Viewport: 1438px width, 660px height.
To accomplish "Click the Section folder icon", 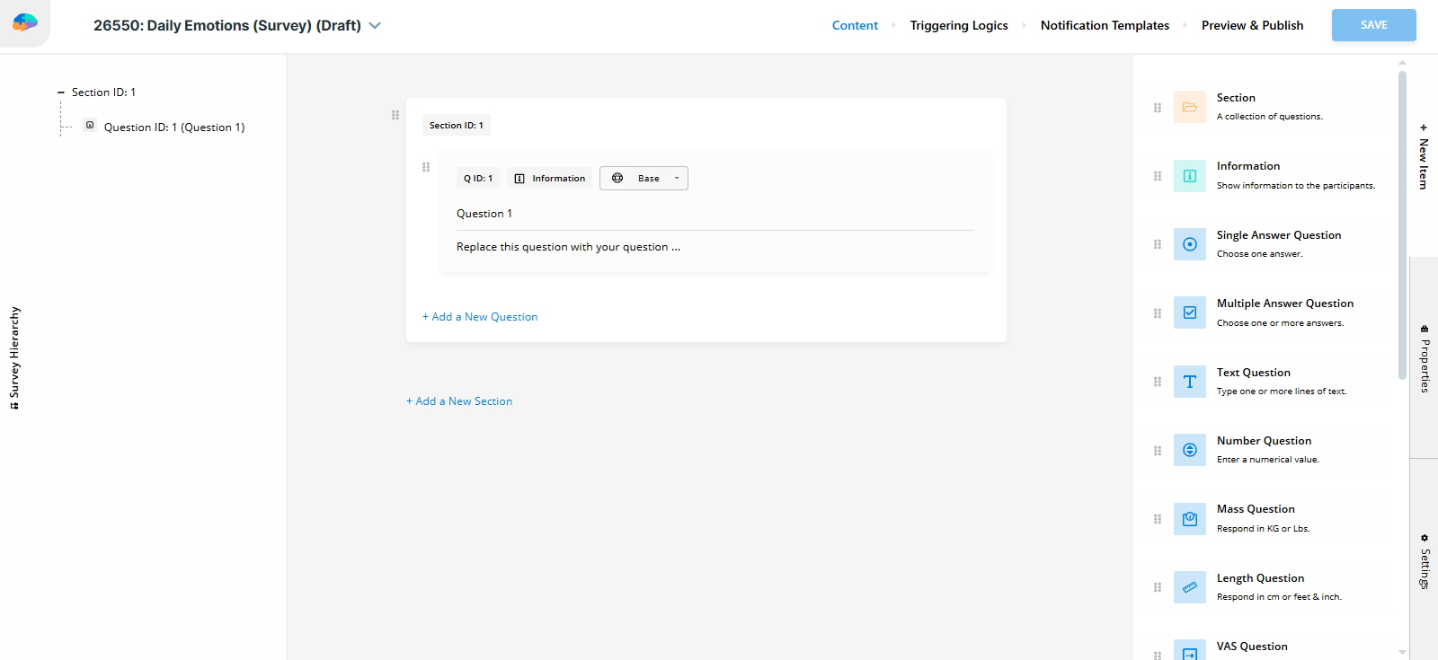I will [1189, 107].
